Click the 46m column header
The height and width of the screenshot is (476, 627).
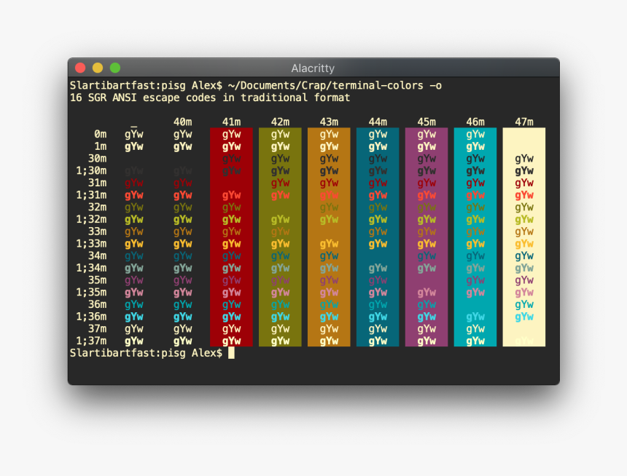click(x=475, y=122)
